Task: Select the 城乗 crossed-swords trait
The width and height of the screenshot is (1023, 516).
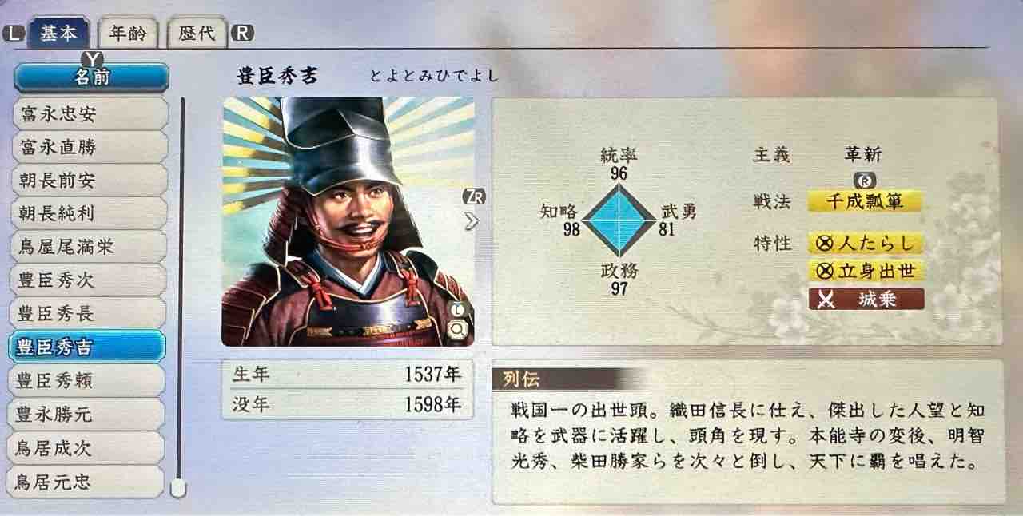Action: click(866, 299)
